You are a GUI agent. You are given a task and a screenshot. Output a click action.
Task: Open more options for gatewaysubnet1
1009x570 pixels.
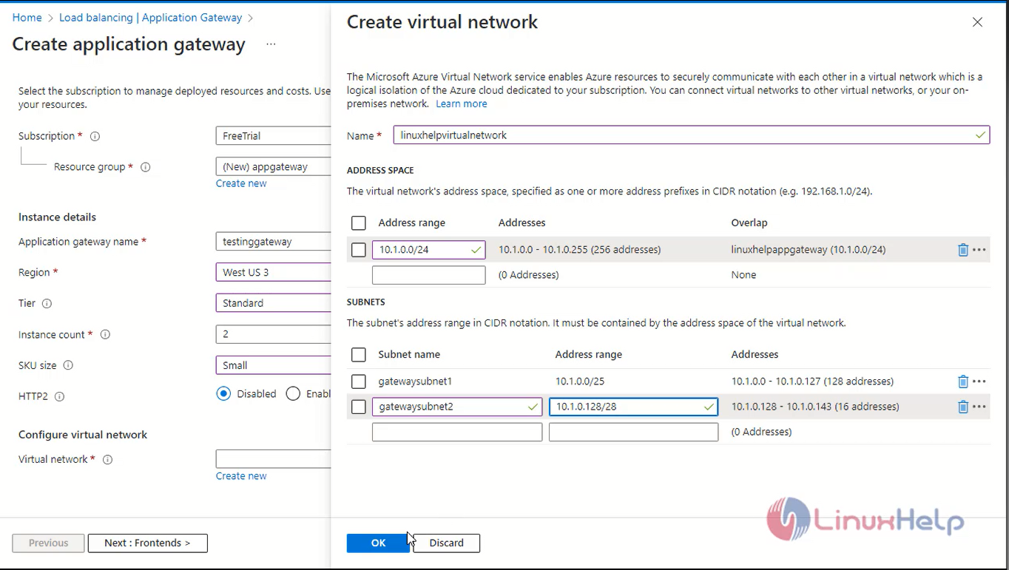979,381
